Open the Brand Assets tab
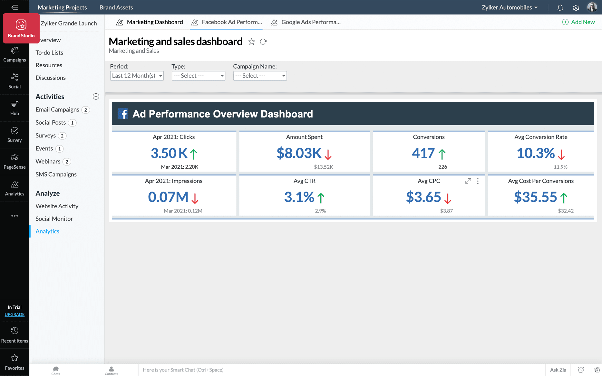Image resolution: width=602 pixels, height=376 pixels. click(116, 7)
